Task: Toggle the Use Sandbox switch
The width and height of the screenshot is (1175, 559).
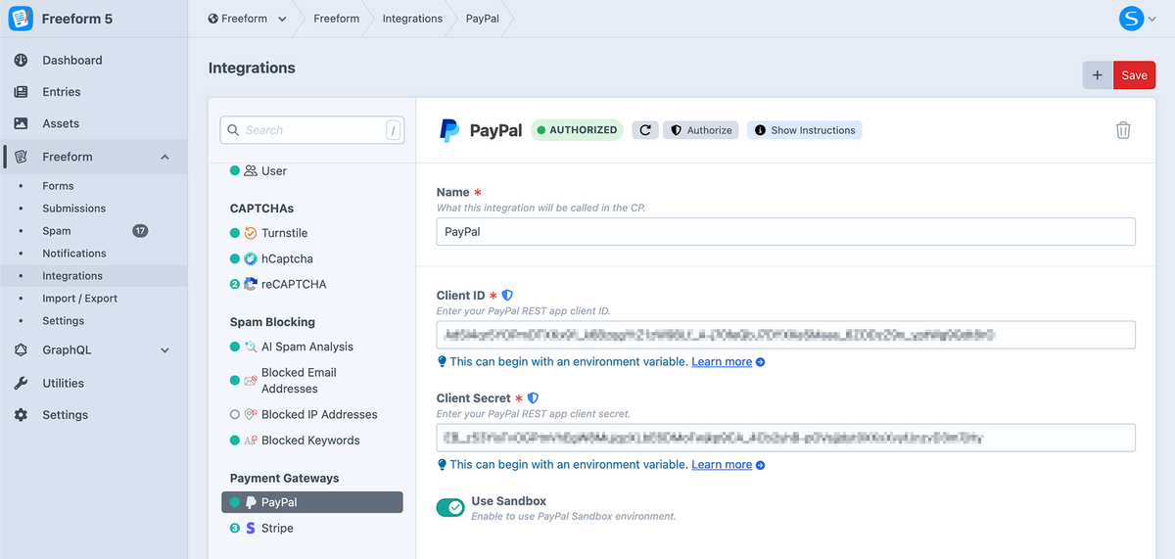Action: point(450,507)
